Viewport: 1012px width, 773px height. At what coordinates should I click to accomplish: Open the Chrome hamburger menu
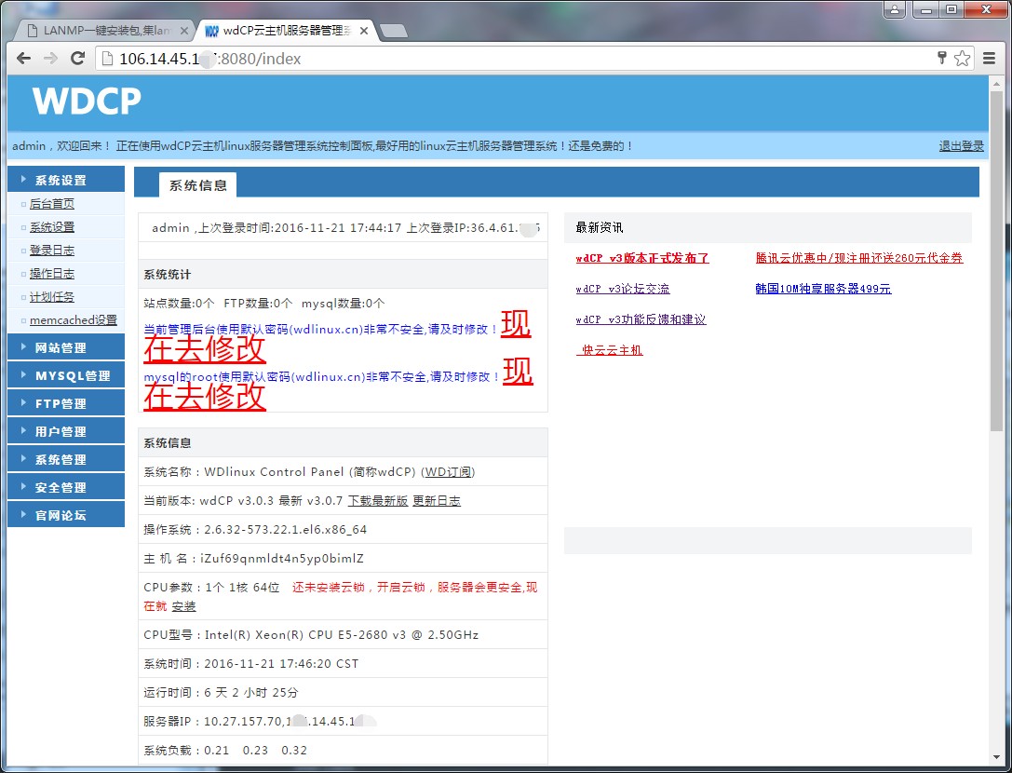click(x=989, y=59)
